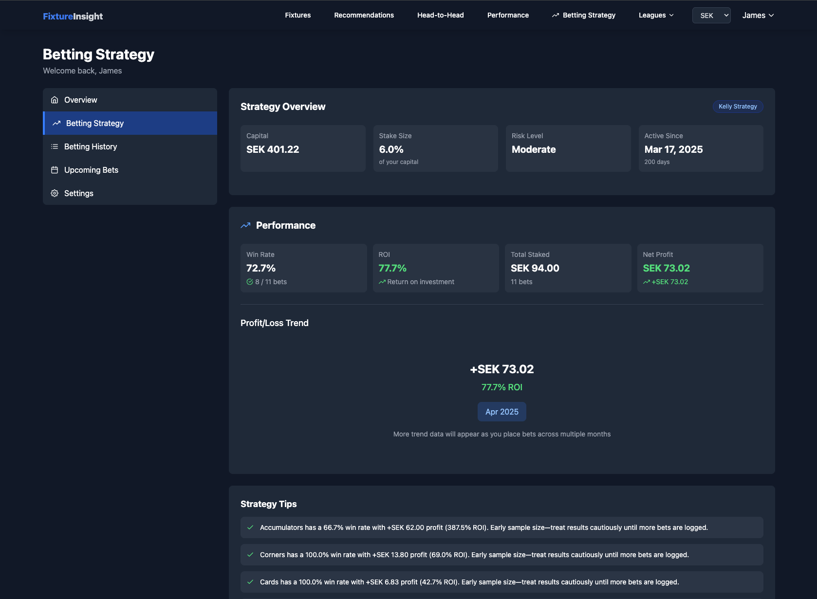
Task: Click the home icon next to Overview
Action: [x=55, y=100]
